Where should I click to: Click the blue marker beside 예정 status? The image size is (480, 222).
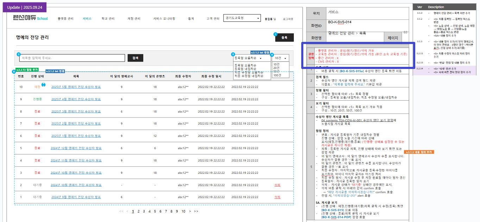(44, 84)
